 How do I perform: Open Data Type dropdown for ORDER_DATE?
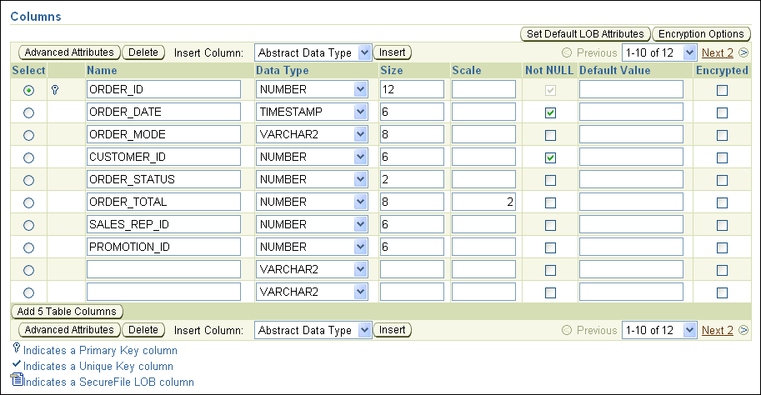360,112
